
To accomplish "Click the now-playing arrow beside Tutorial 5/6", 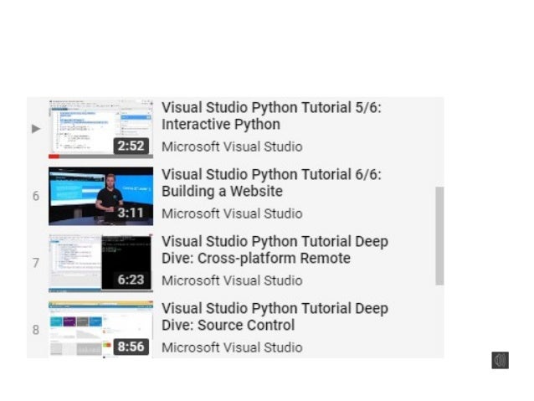I will click(x=36, y=129).
